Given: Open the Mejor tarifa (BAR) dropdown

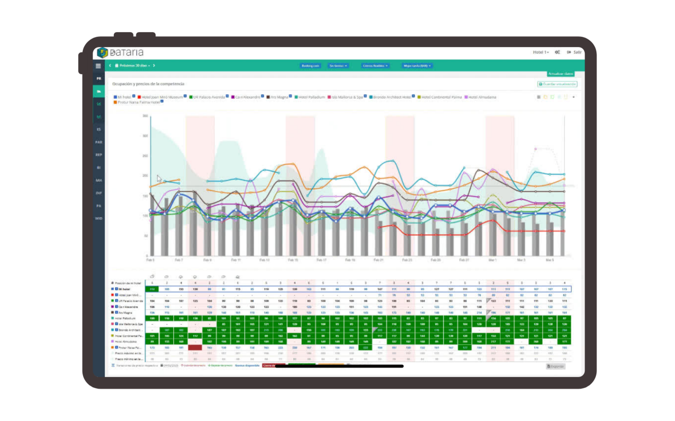Looking at the screenshot, I should pyautogui.click(x=417, y=66).
